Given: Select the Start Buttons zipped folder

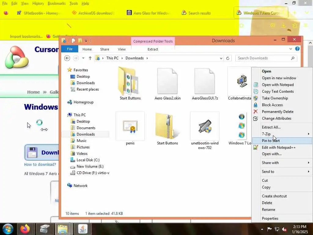Looking at the screenshot, I should pyautogui.click(x=167, y=129).
